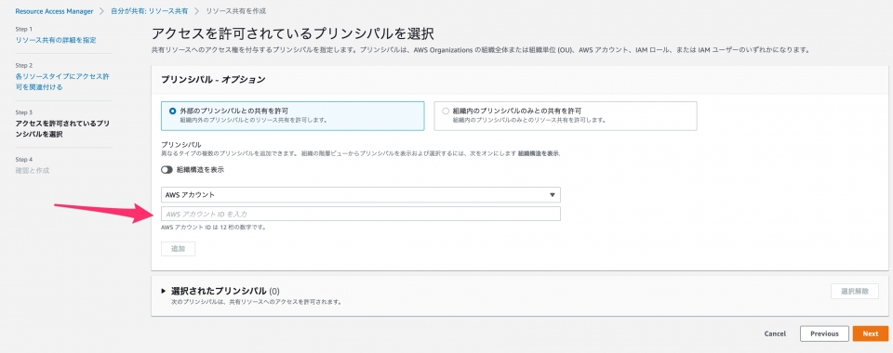
Task: Click the Previous button
Action: pos(824,333)
